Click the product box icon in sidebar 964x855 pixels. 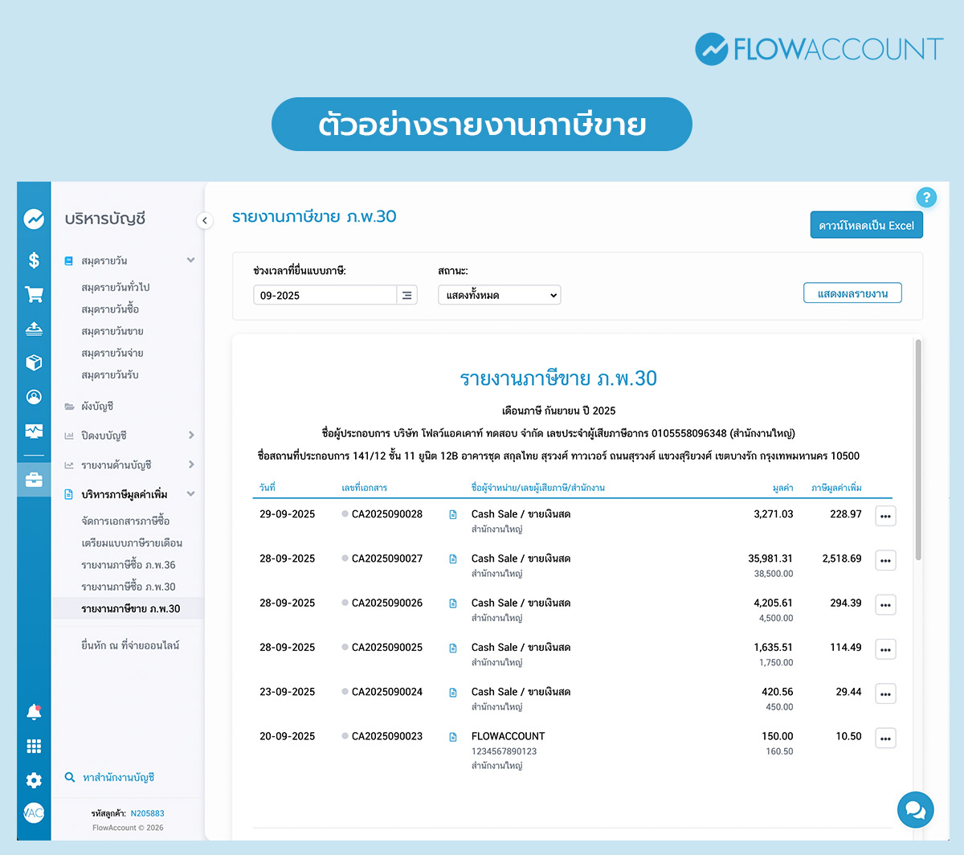(x=34, y=362)
